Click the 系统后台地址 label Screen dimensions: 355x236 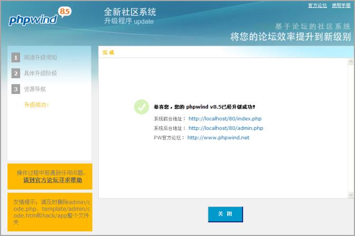(x=170, y=128)
